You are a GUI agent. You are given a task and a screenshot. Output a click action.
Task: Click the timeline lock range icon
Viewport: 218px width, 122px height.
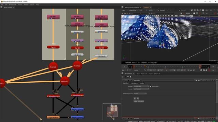click(206, 70)
